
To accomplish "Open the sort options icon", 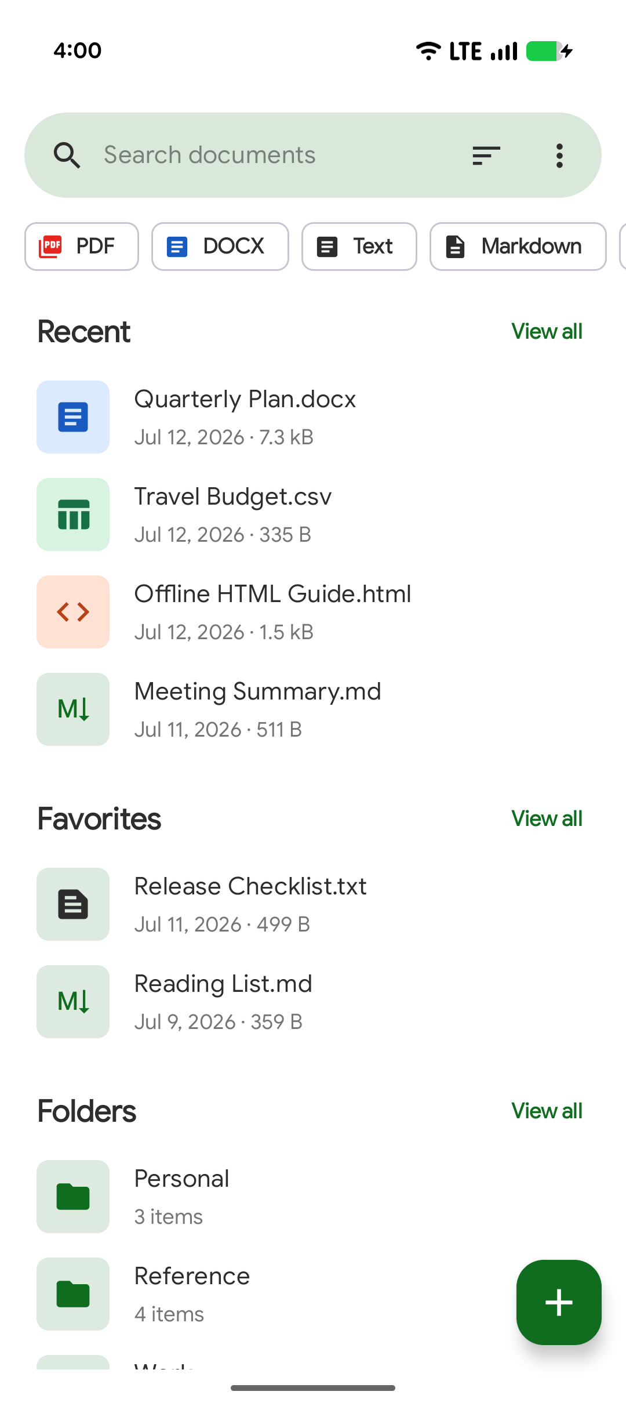I will [486, 155].
